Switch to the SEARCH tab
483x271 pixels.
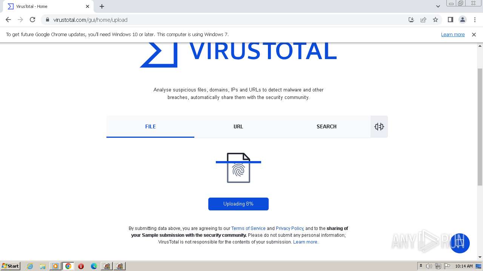pos(326,126)
